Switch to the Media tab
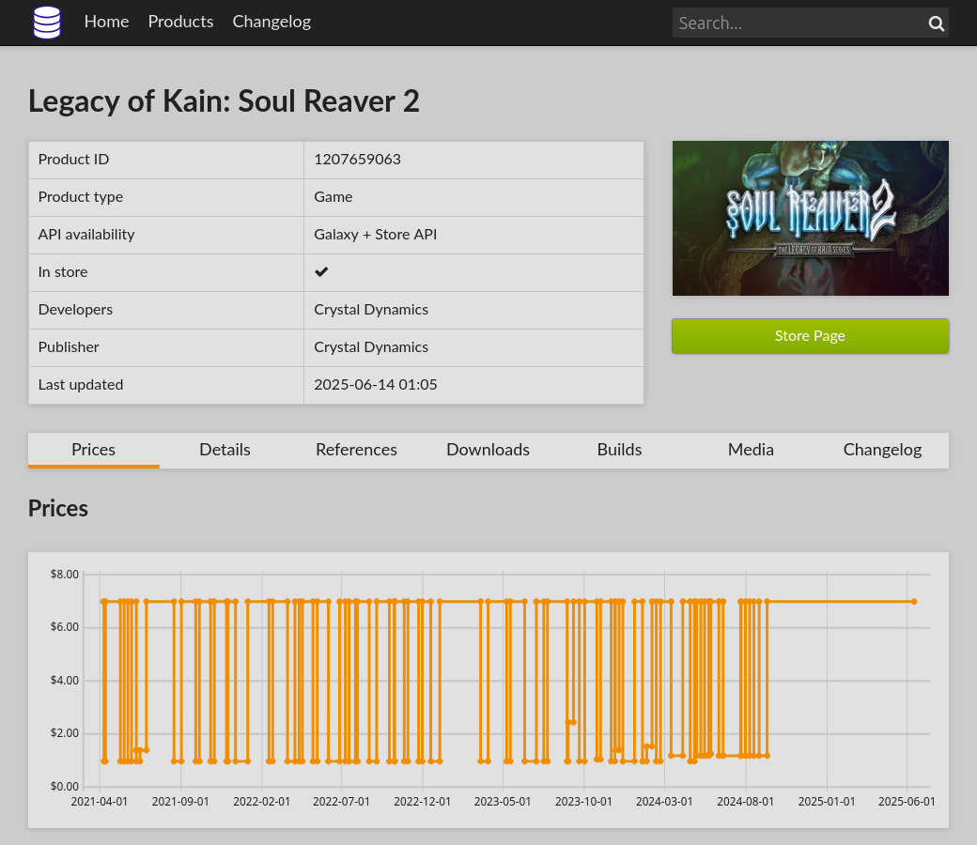This screenshot has height=845, width=977. (x=751, y=450)
